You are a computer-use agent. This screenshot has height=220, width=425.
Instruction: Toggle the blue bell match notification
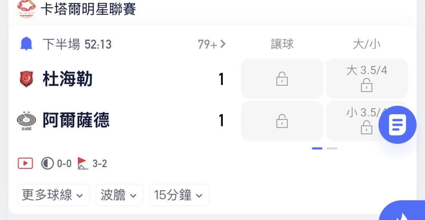tap(26, 44)
